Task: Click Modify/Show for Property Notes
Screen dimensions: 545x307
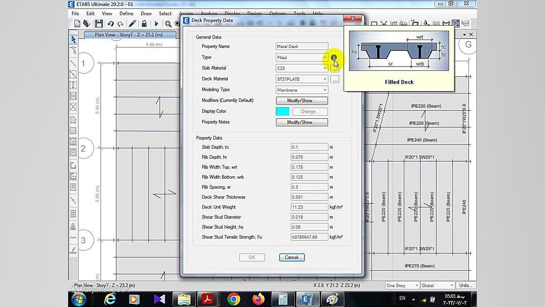Action: pyautogui.click(x=302, y=122)
